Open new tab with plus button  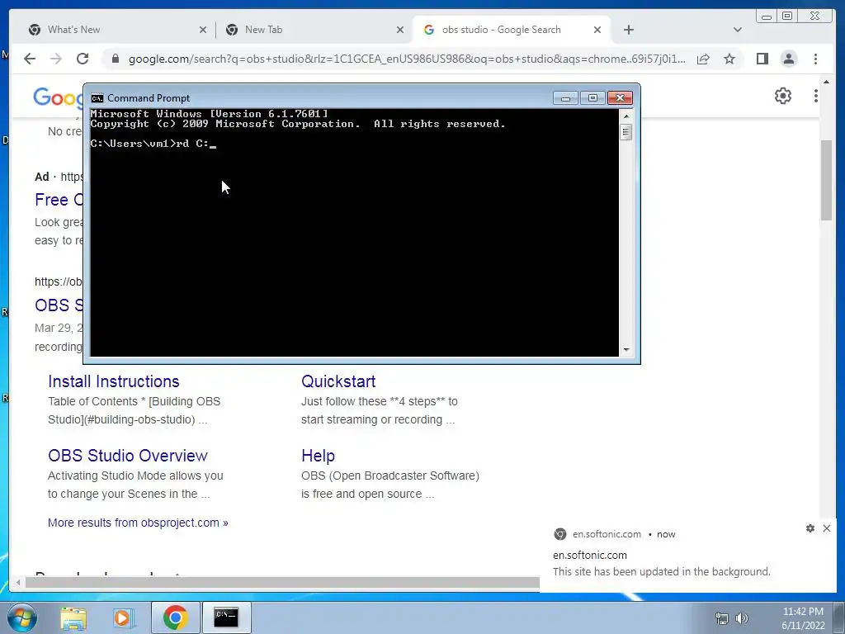(x=628, y=30)
